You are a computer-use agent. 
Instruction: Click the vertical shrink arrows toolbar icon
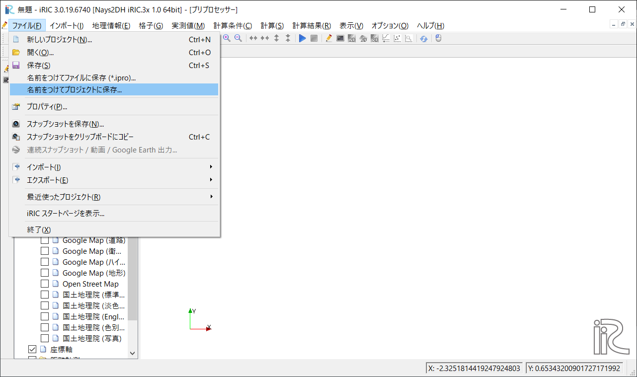(x=288, y=38)
